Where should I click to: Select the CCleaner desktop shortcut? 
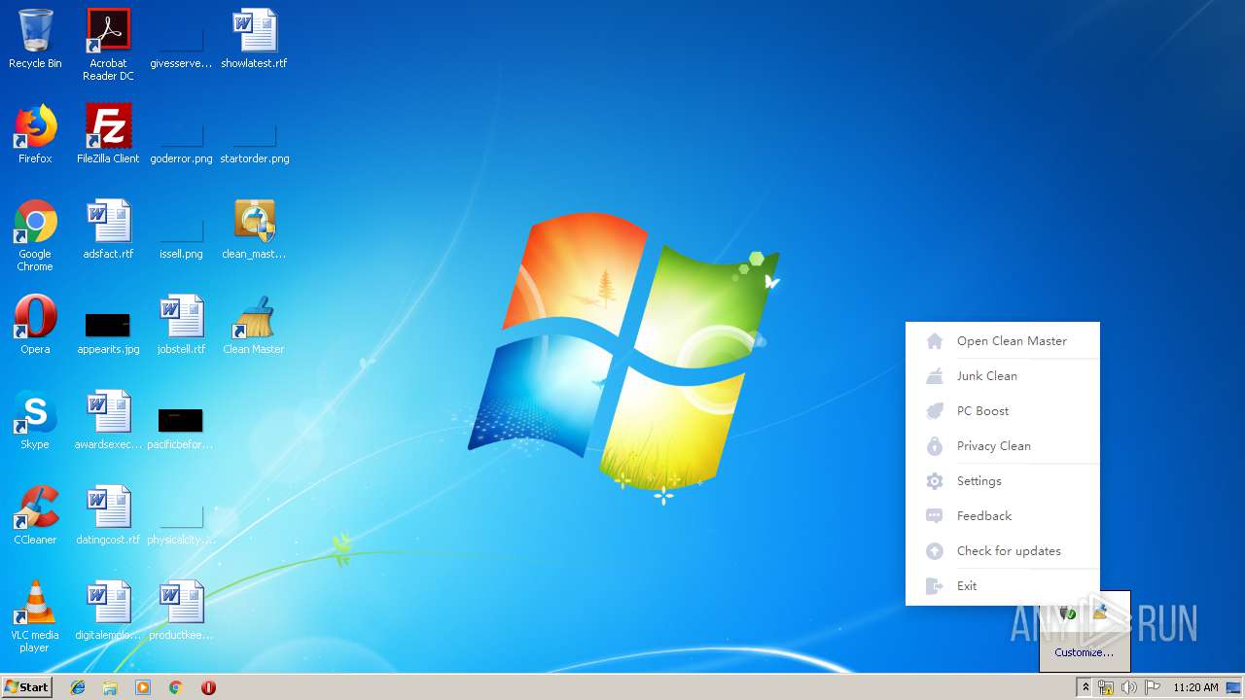pyautogui.click(x=35, y=516)
